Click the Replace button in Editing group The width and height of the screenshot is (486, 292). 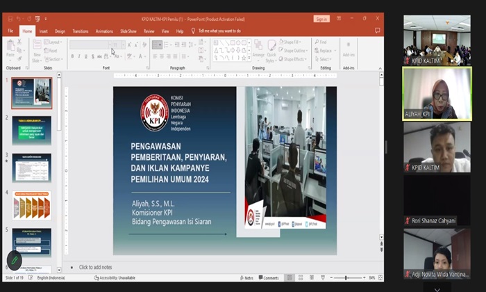click(324, 50)
